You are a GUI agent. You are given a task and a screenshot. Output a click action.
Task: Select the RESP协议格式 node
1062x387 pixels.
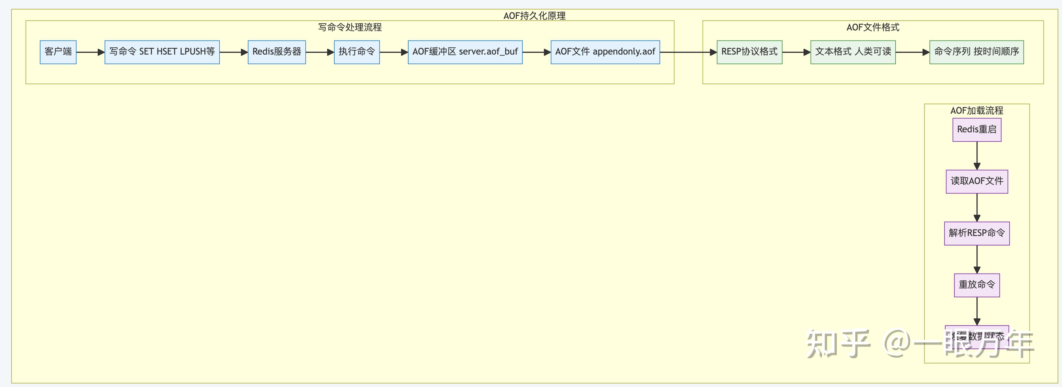[x=749, y=52]
